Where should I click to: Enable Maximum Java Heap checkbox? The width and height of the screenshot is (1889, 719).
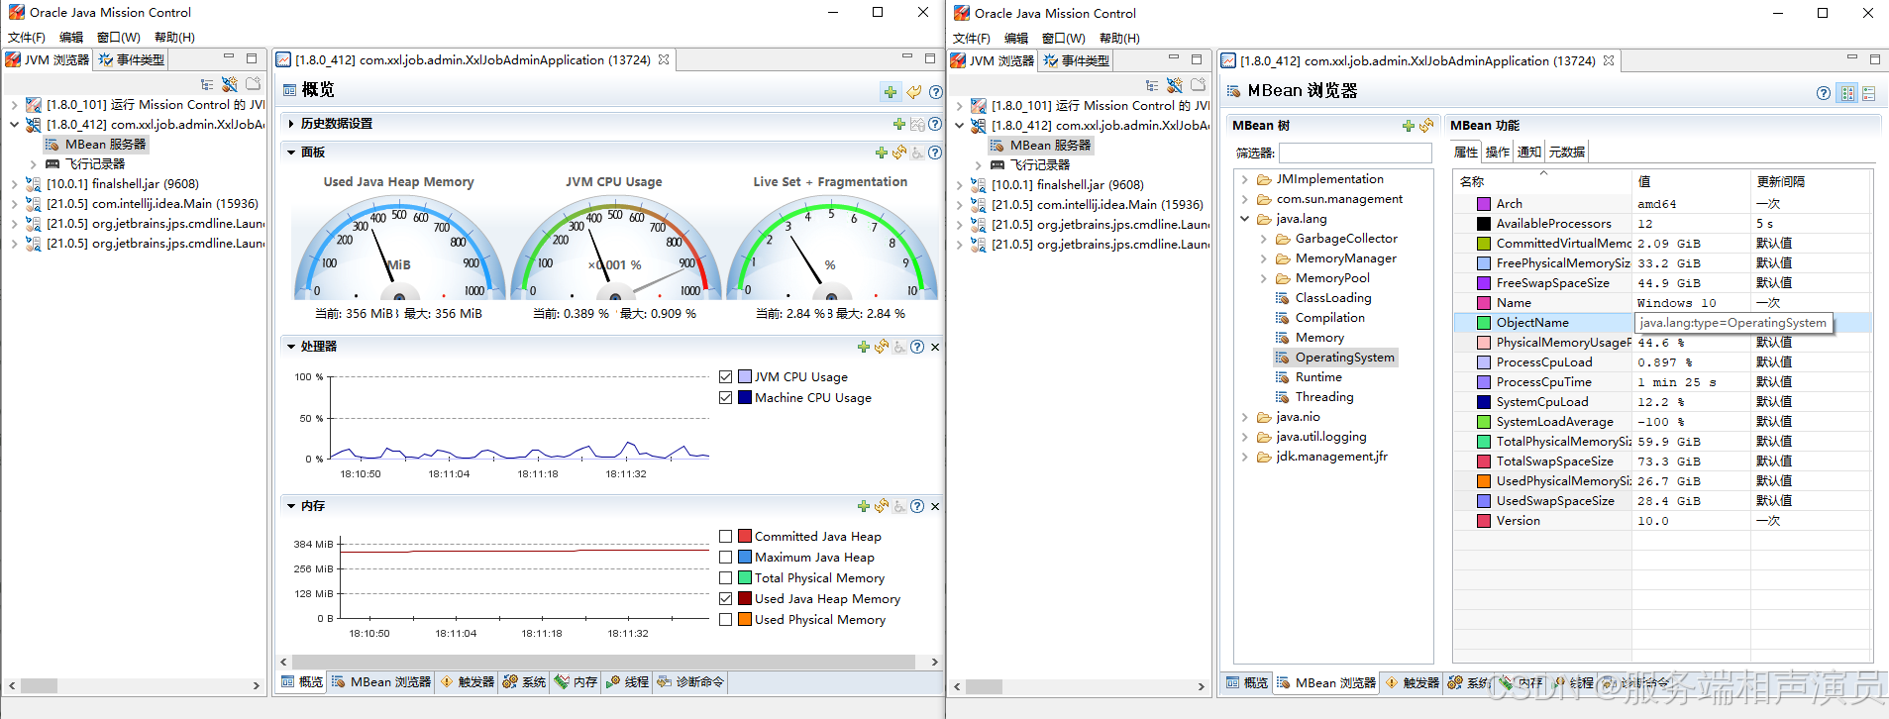click(726, 558)
